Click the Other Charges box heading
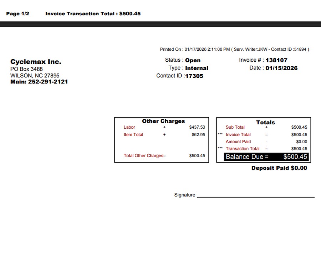The image size is (321, 278). tap(163, 121)
